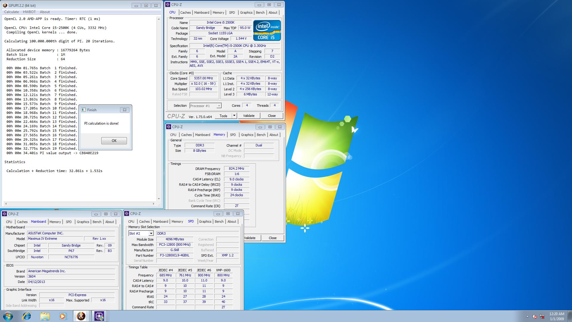Select the BIOS version 3604 field

[x=71, y=276]
